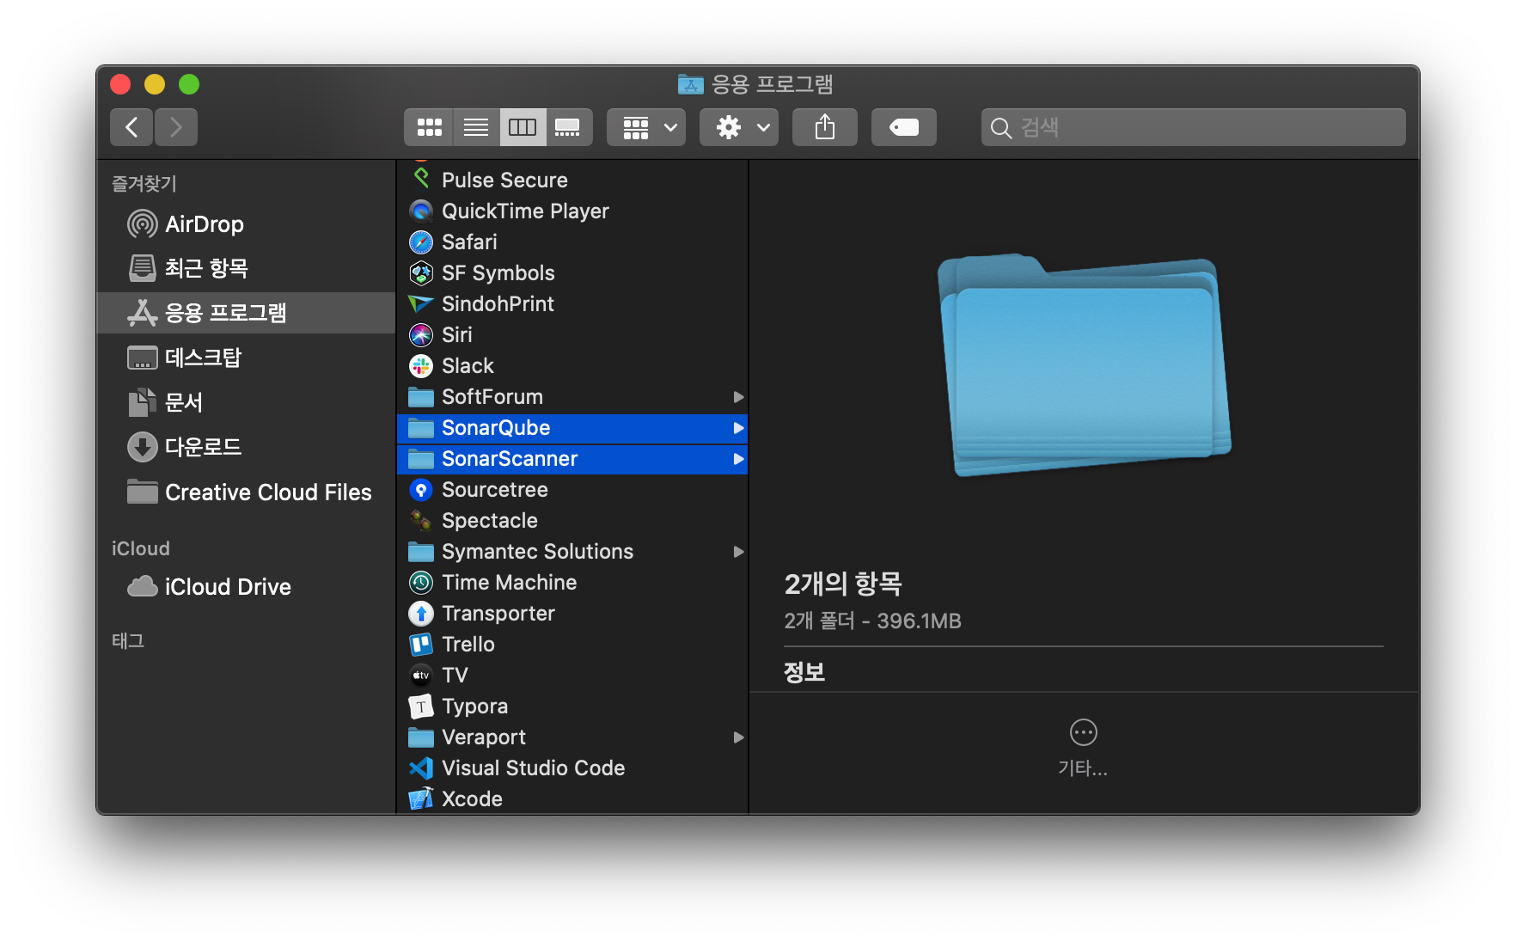Open Creative Cloud Files in the sidebar
This screenshot has width=1516, height=942.
[x=246, y=492]
